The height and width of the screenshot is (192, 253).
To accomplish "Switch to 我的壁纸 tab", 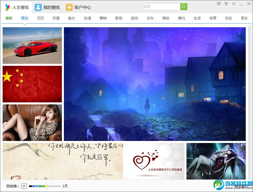I will pyautogui.click(x=47, y=7).
